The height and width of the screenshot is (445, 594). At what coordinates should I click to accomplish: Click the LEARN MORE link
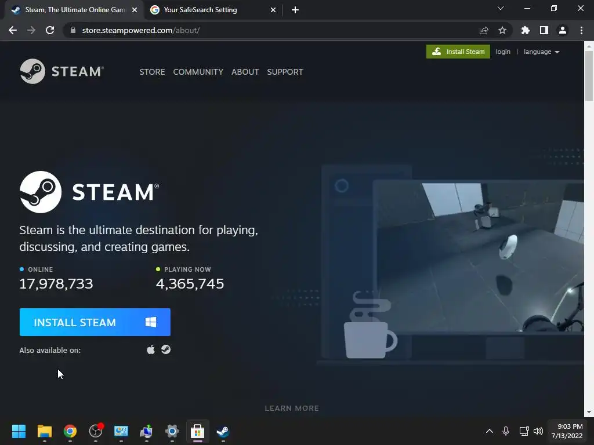(x=292, y=408)
